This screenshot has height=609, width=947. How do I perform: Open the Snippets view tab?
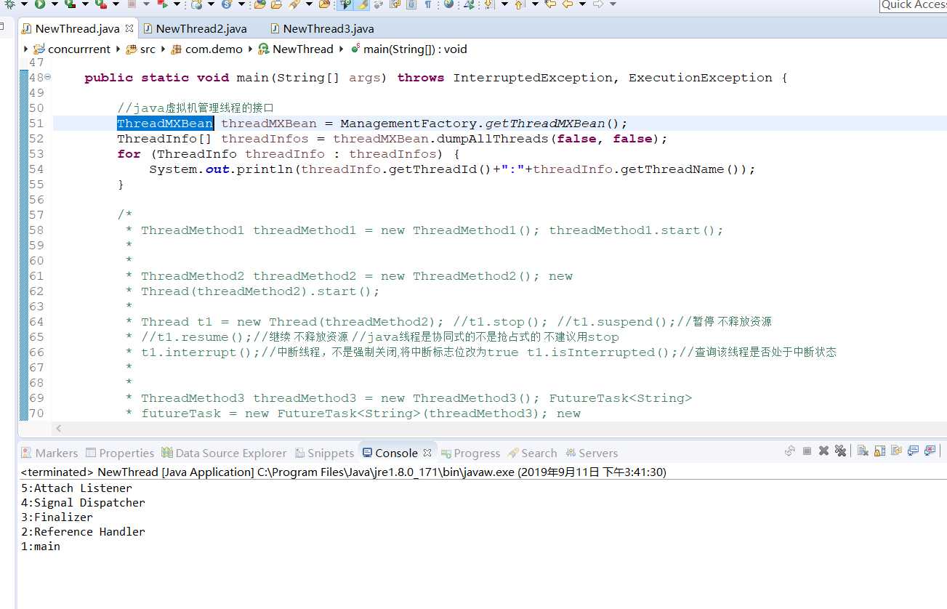(323, 453)
